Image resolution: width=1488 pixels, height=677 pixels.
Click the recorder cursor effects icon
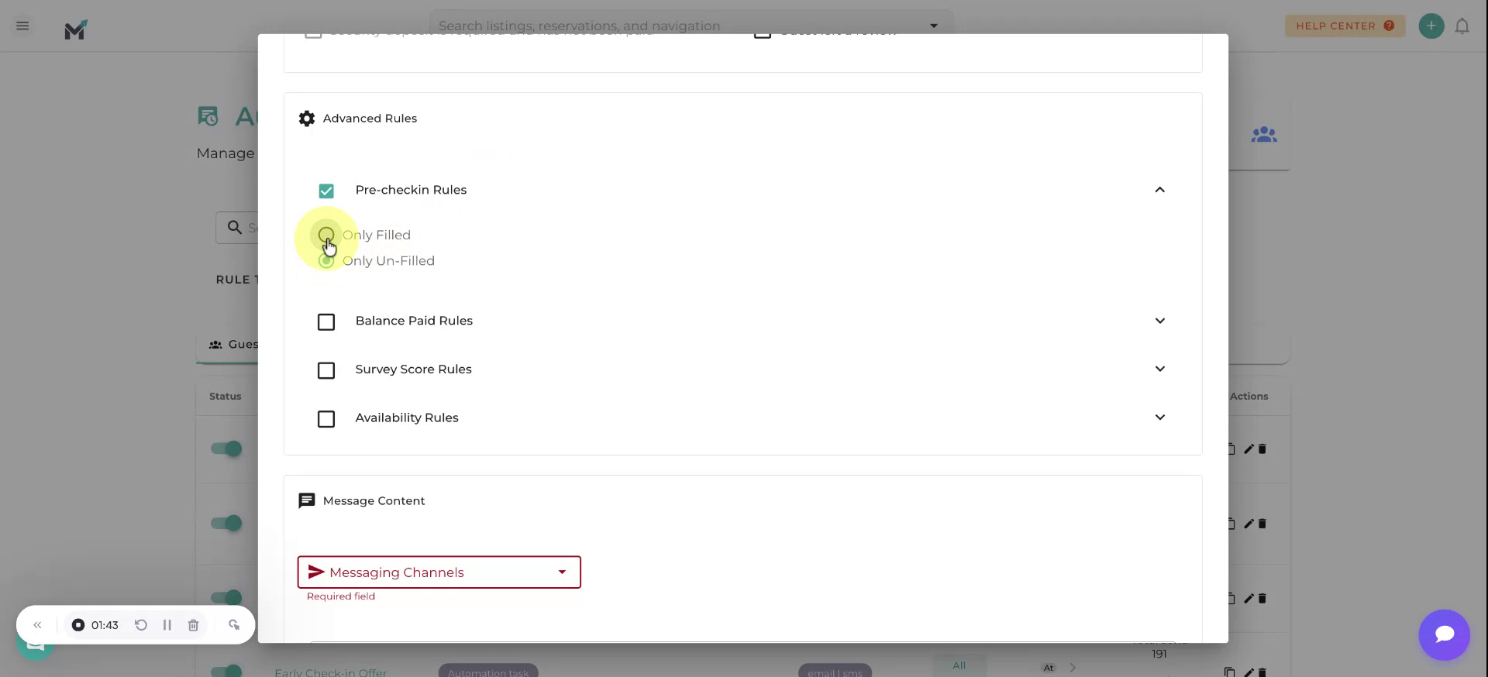point(234,625)
